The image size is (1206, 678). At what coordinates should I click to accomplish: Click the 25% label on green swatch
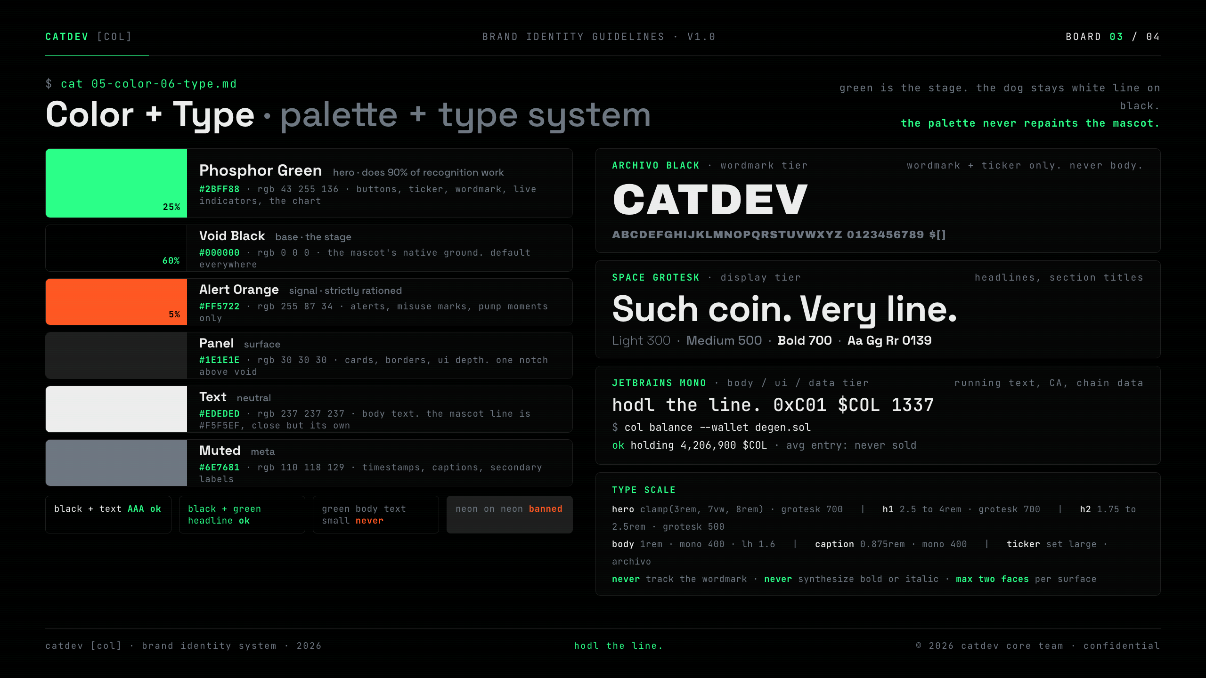171,207
